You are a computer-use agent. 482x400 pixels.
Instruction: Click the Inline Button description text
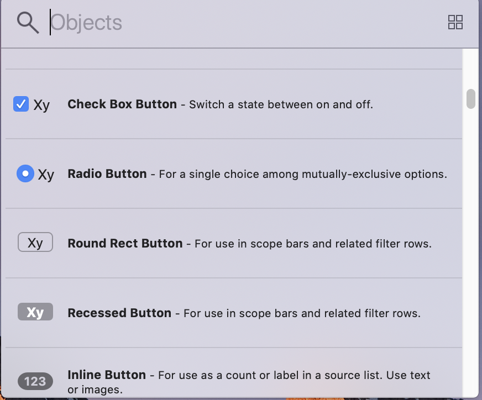(x=294, y=375)
